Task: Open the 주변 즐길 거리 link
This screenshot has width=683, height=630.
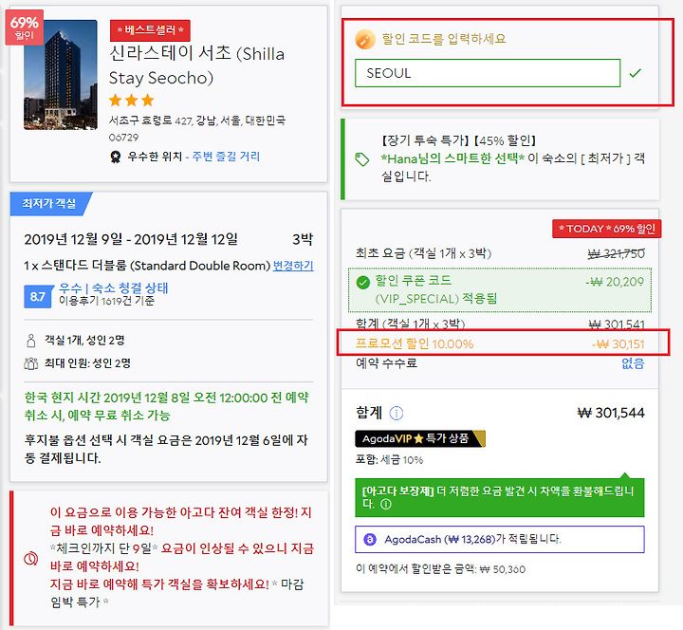Action: pos(226,157)
